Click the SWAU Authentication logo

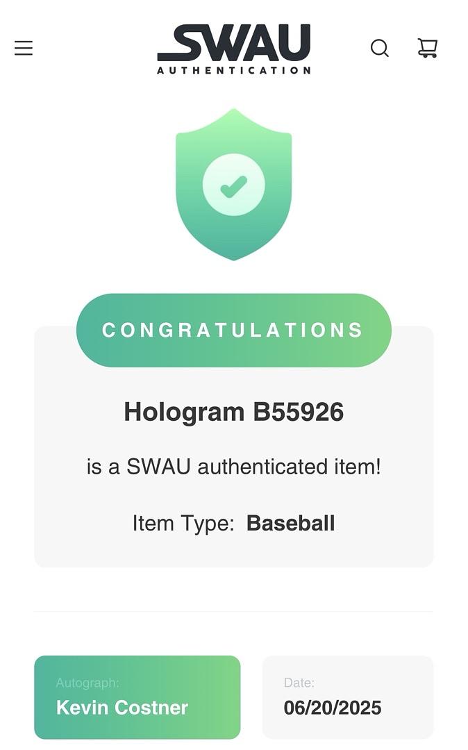coord(233,43)
